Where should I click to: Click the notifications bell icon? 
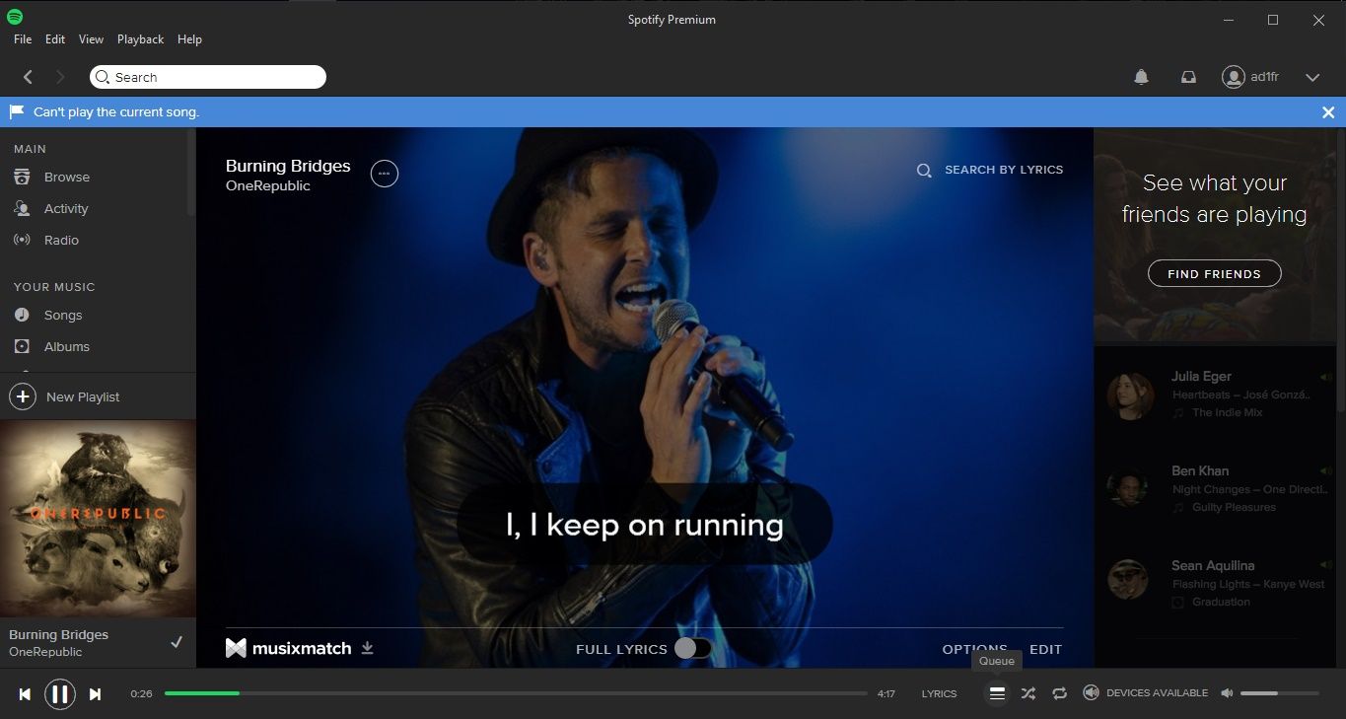[1141, 77]
